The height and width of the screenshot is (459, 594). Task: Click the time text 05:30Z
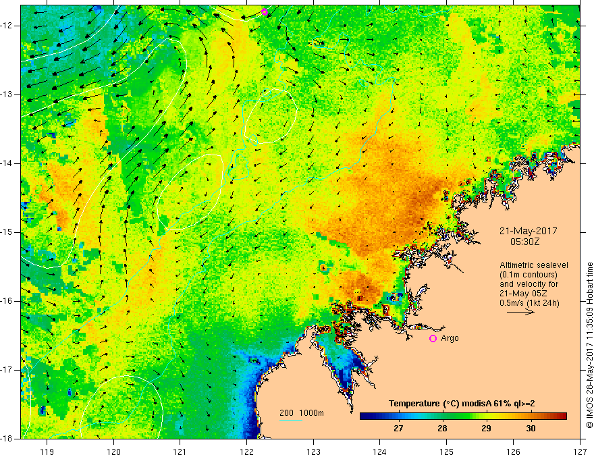pyautogui.click(x=524, y=242)
